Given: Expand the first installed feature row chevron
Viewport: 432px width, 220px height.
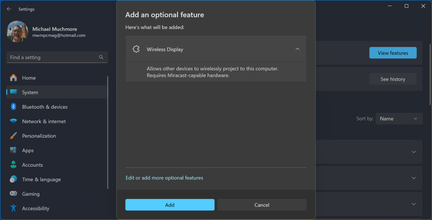Looking at the screenshot, I should point(413,152).
